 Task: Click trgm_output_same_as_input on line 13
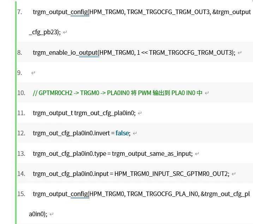151,154
